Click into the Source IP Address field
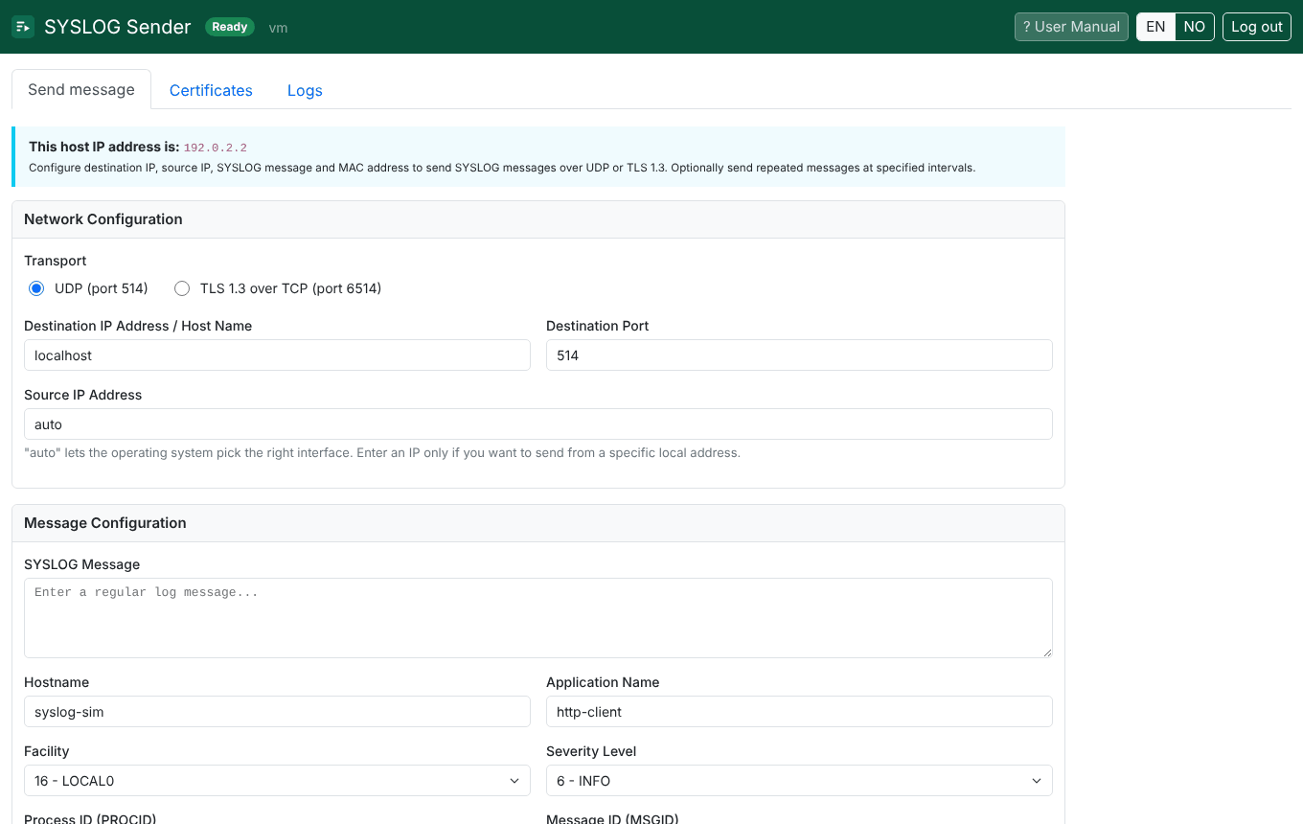The image size is (1303, 824). (538, 424)
